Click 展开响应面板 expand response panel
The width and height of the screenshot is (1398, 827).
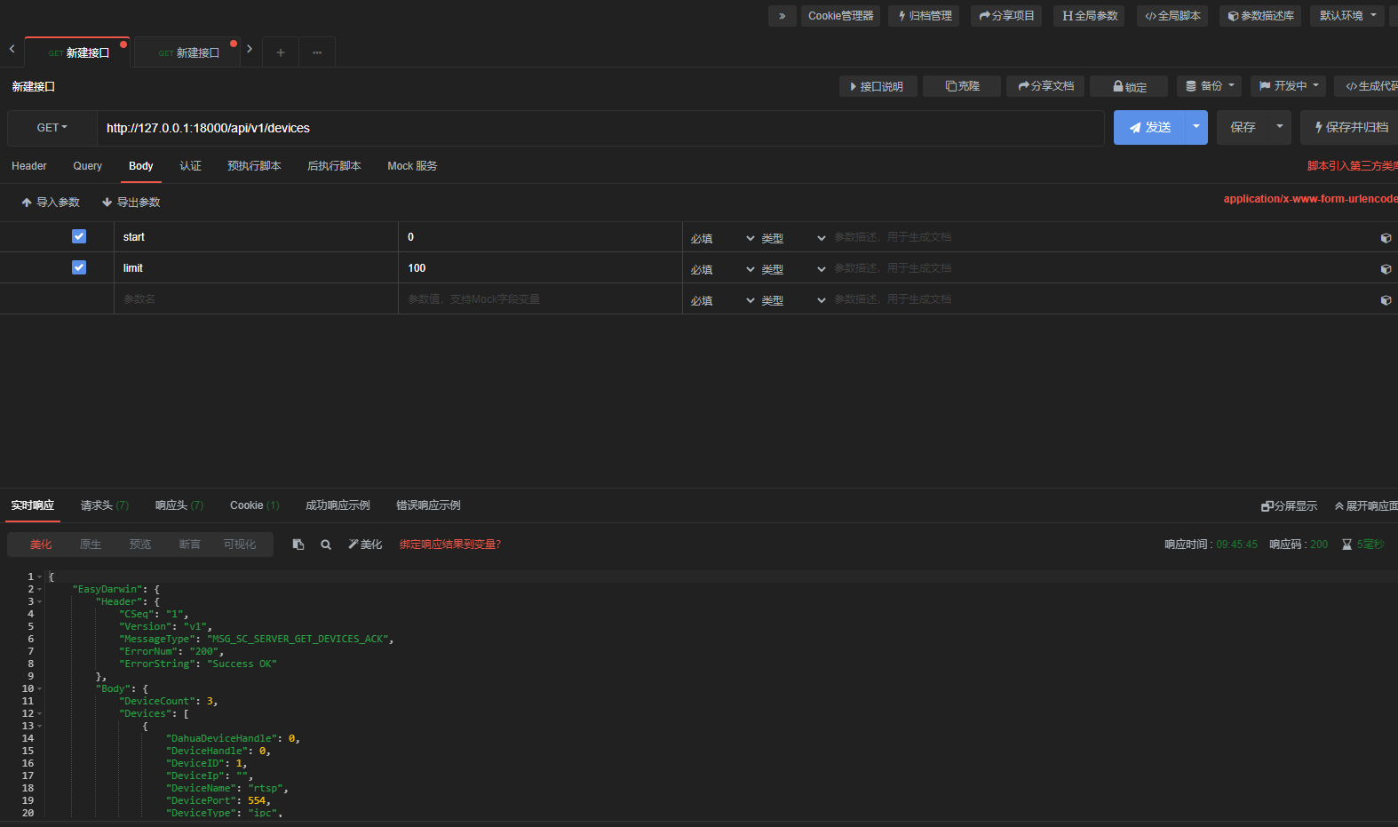[x=1366, y=506]
